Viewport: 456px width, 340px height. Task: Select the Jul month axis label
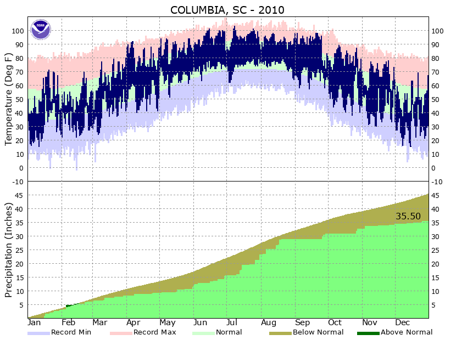tap(232, 322)
